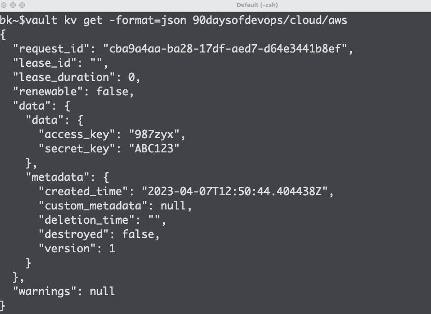Click the renewable false value
The image size is (431, 314).
(112, 92)
